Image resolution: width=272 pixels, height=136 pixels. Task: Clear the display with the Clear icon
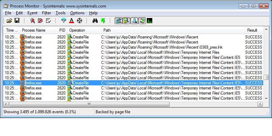[x=48, y=21]
